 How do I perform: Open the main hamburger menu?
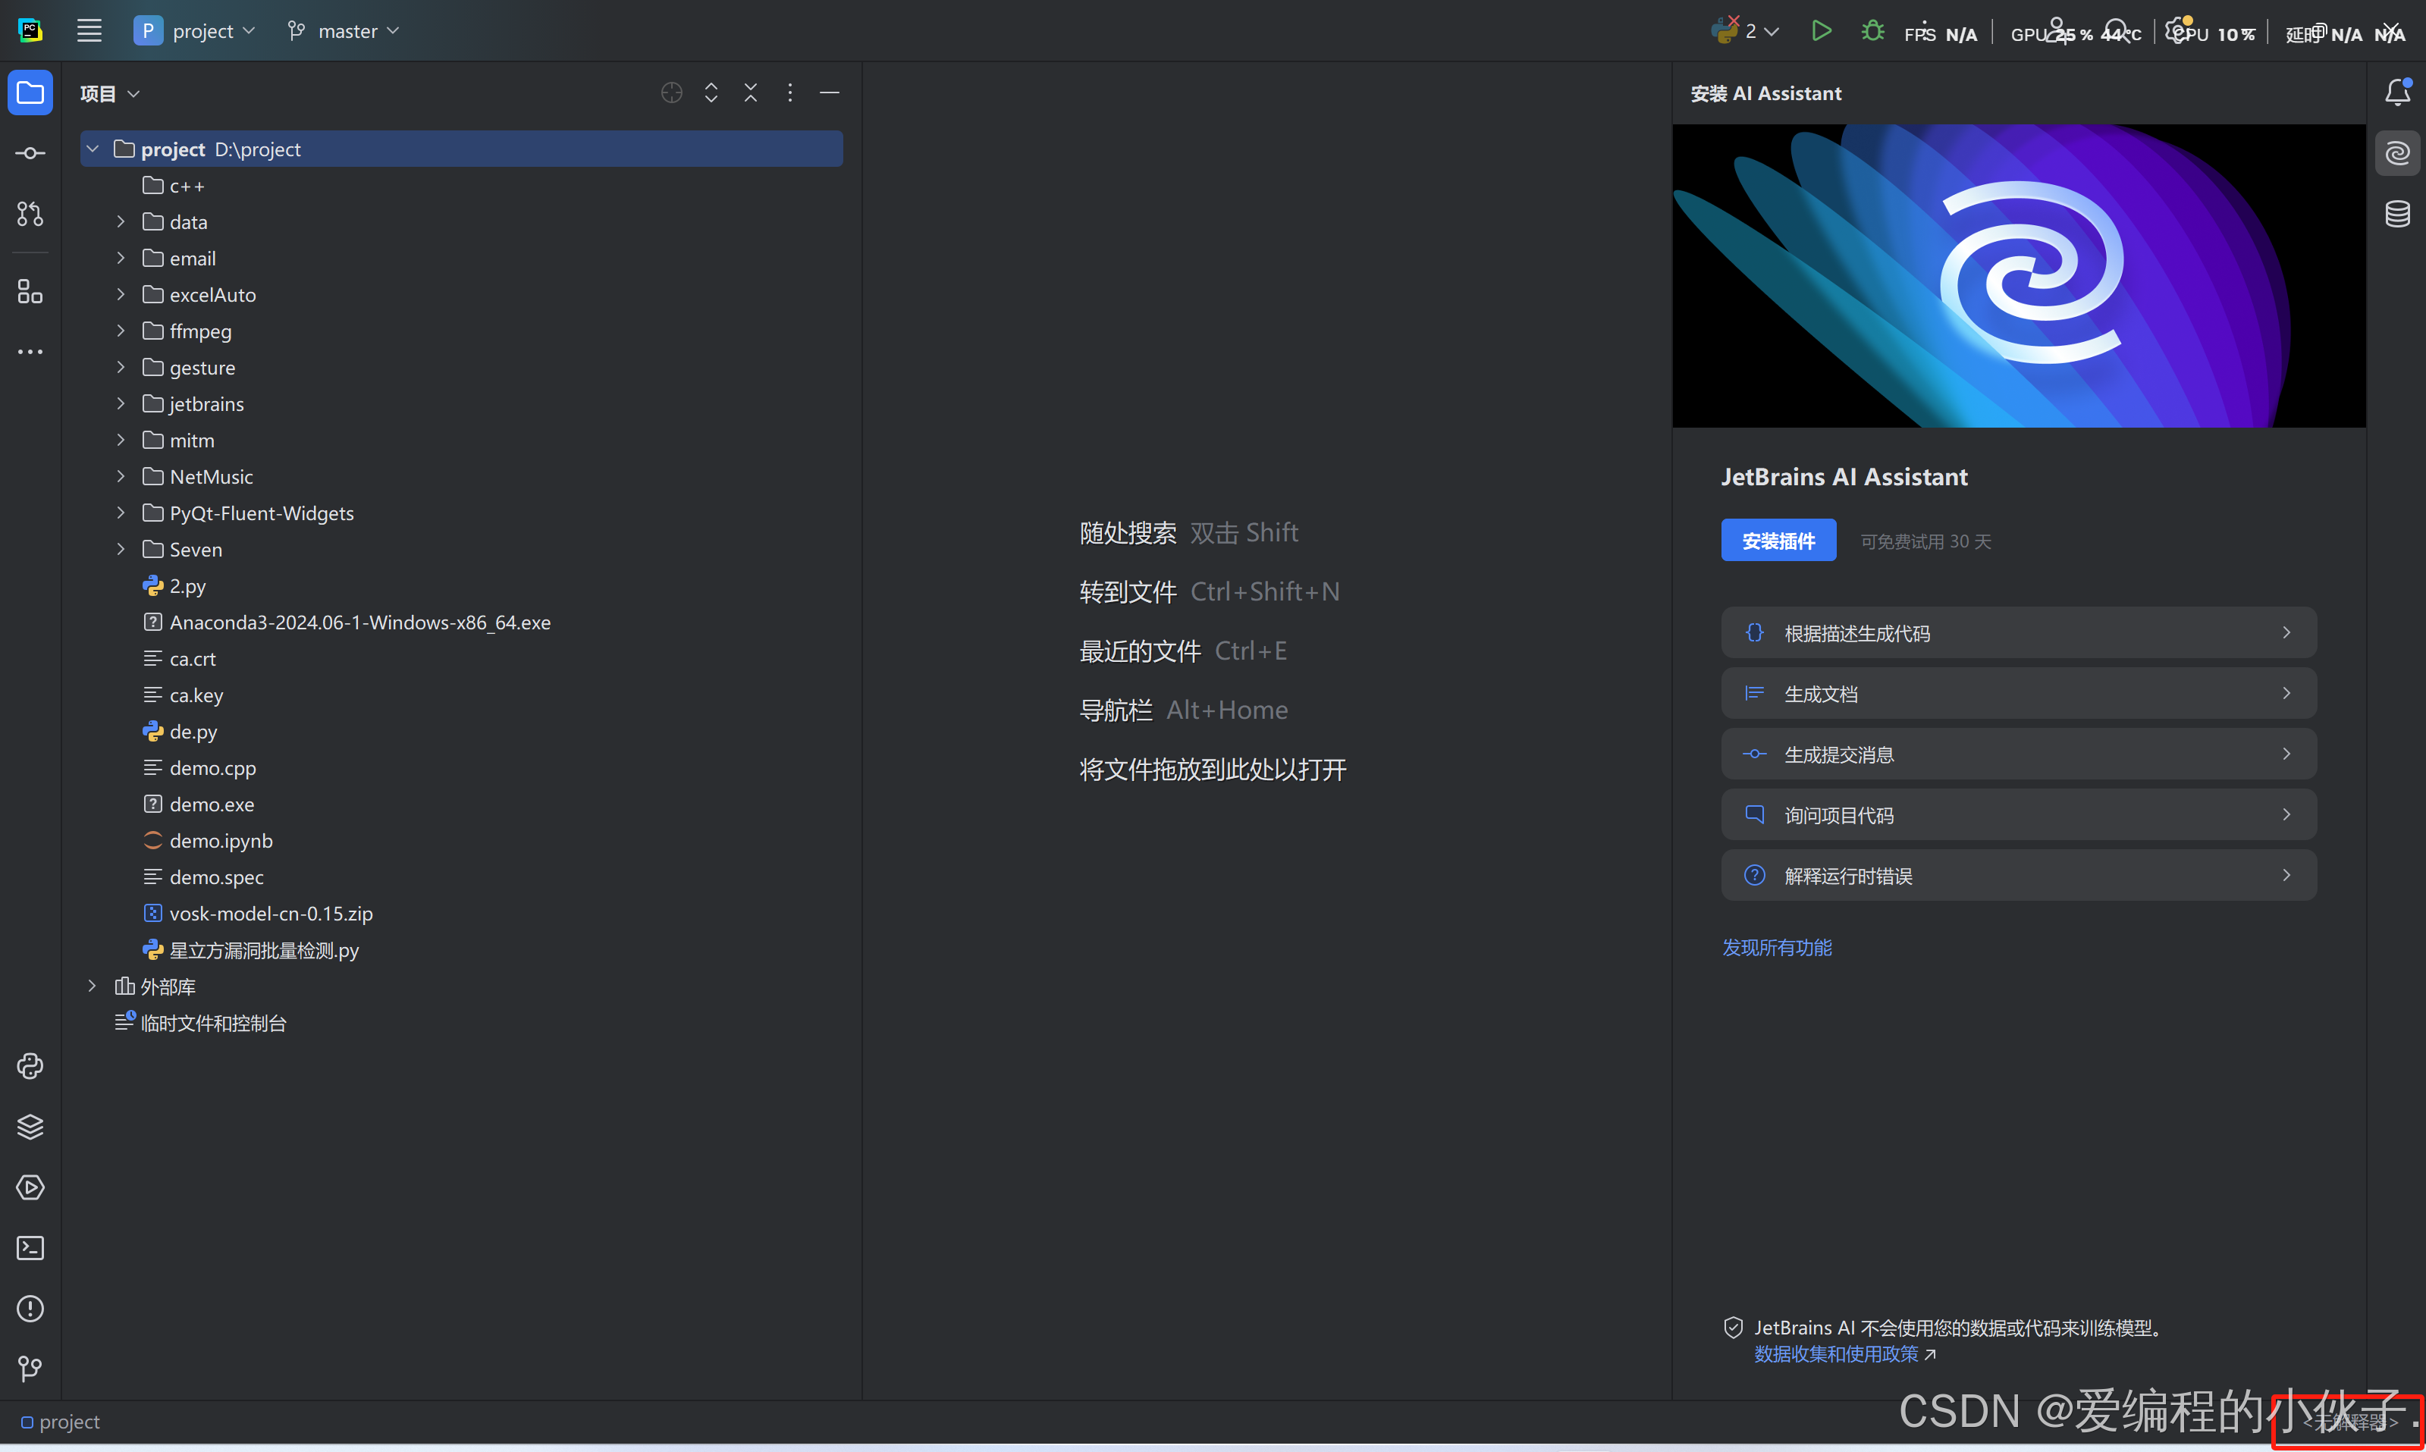click(89, 31)
